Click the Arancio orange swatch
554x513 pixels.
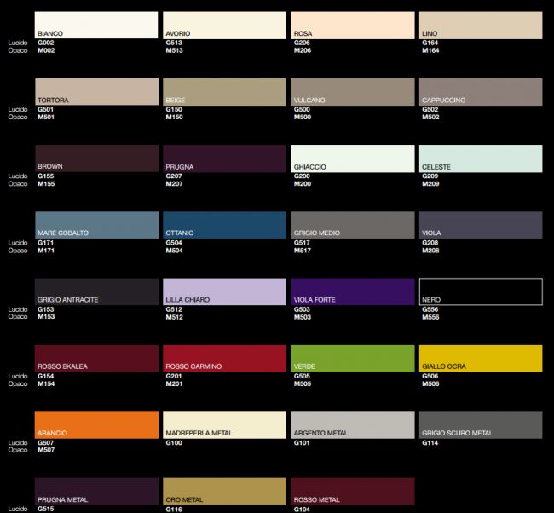pos(97,424)
